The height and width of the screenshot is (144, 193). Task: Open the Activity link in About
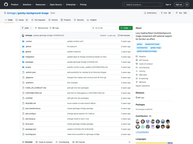[x=141, y=71]
